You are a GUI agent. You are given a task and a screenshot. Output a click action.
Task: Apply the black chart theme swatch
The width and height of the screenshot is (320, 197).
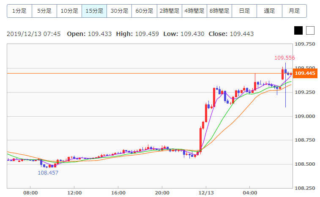pos(298,30)
